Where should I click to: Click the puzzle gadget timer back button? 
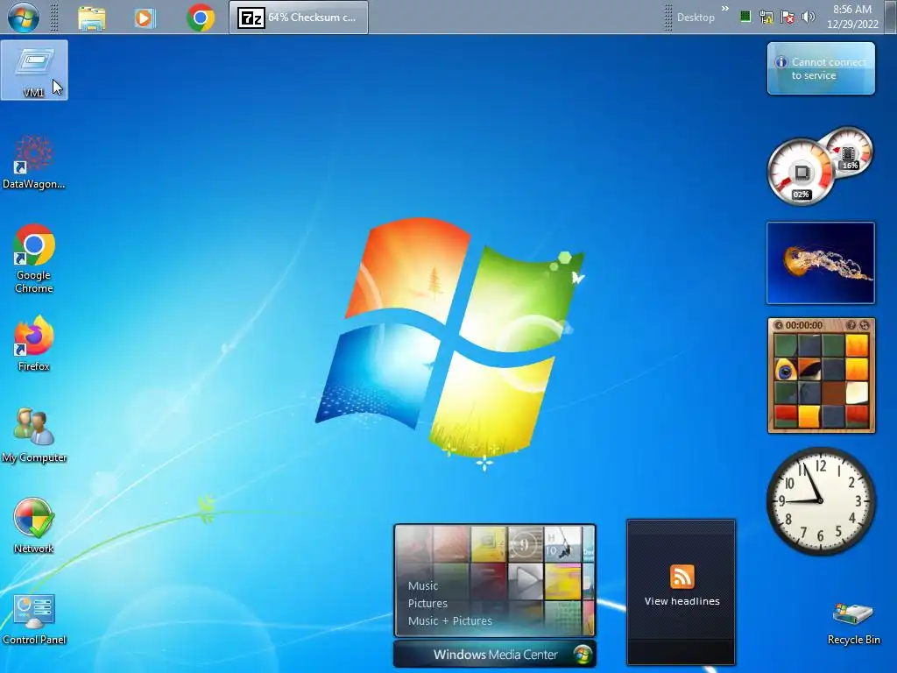pos(779,325)
